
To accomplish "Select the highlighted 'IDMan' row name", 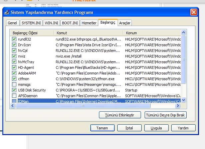I will 23,101.
